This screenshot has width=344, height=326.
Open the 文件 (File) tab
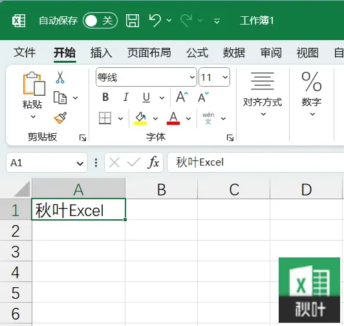coord(25,52)
